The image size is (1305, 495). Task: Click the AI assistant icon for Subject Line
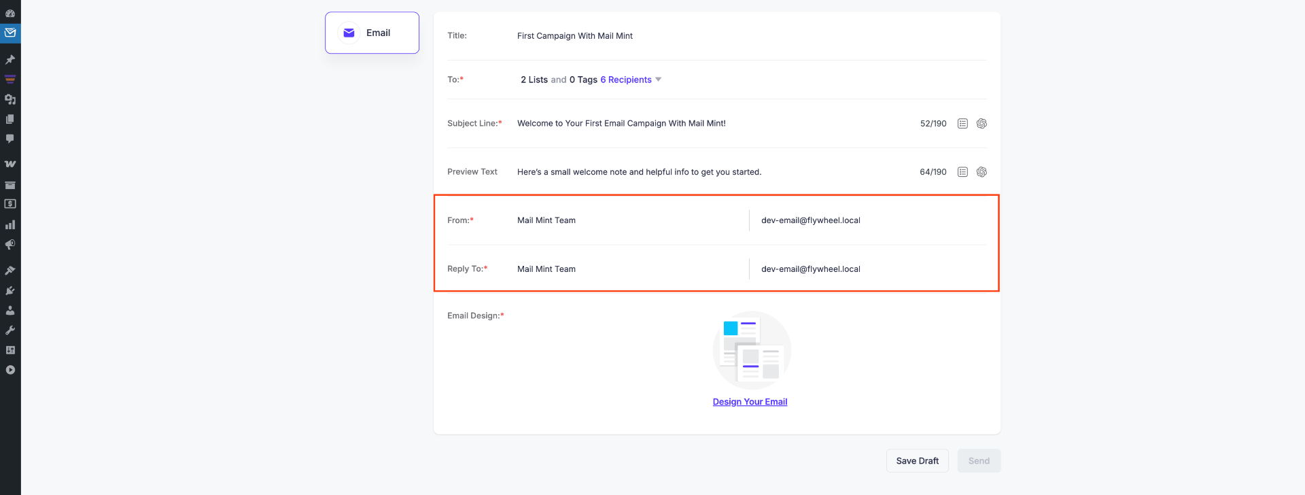(981, 124)
